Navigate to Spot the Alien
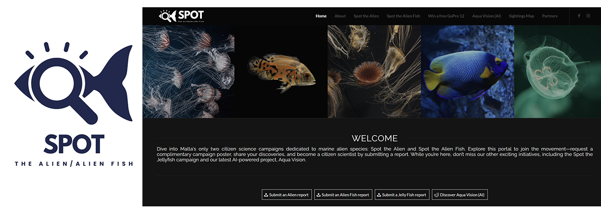This screenshot has height=215, width=601. (366, 16)
